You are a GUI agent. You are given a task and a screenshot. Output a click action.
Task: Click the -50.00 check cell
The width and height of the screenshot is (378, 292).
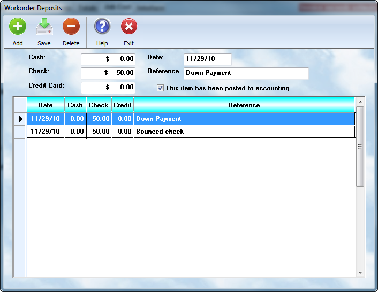[99, 132]
